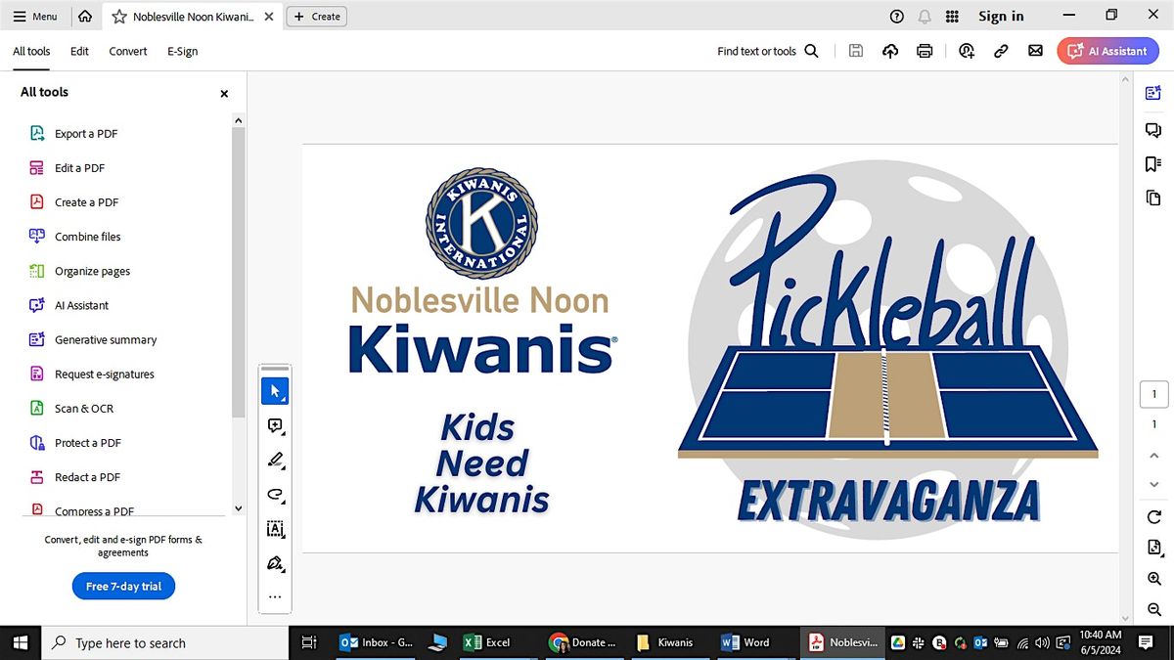Choose Request e-signatures tool
The width and height of the screenshot is (1174, 660).
(105, 374)
